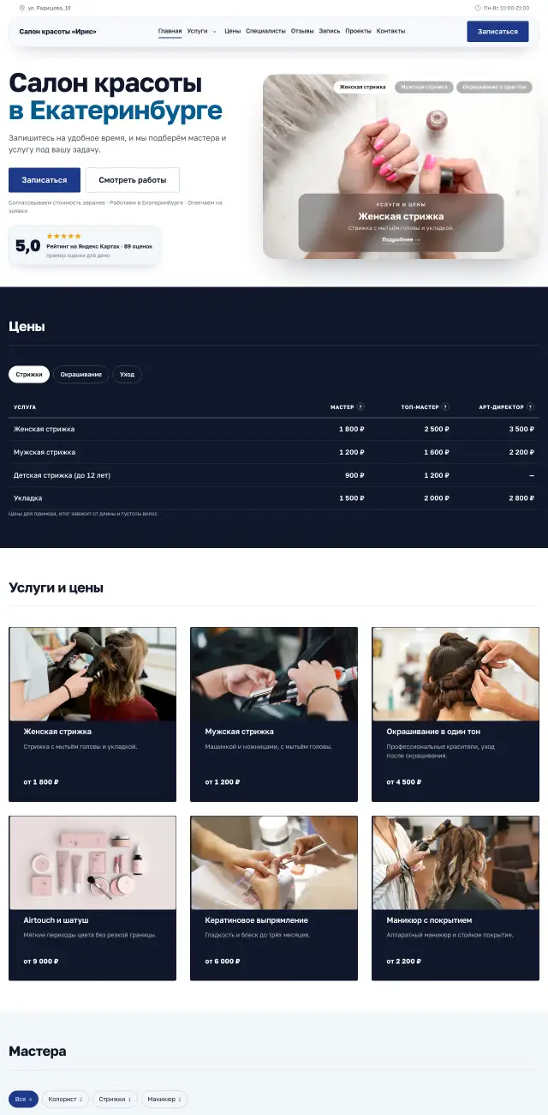
Task: Click Женская стрижка row in price table
Action: click(x=274, y=429)
